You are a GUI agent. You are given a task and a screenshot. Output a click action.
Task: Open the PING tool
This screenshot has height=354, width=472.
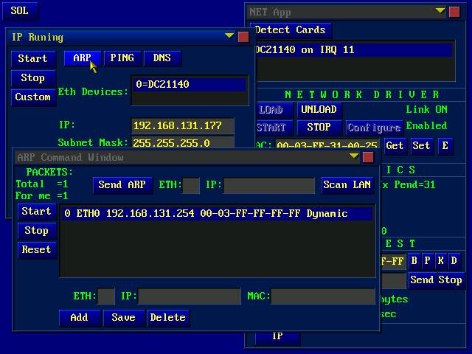(122, 58)
